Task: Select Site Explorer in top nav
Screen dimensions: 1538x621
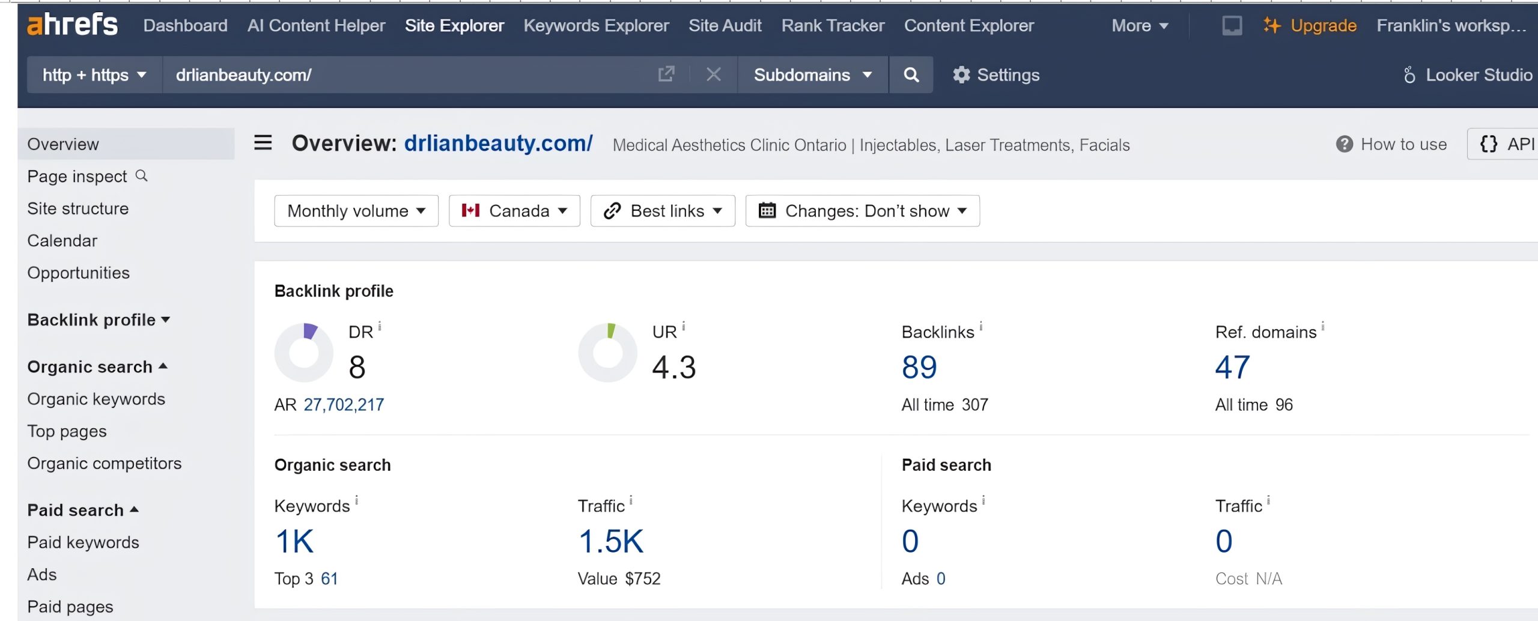Action: (454, 25)
